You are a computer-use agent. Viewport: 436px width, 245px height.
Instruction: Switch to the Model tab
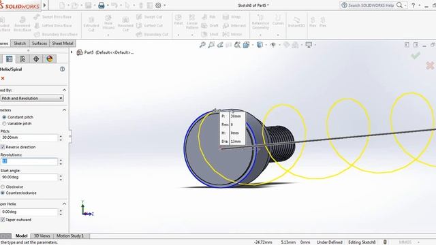coord(21,236)
